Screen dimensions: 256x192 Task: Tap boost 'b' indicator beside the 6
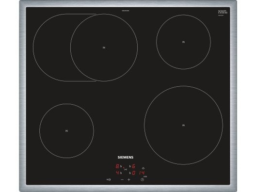130,166
